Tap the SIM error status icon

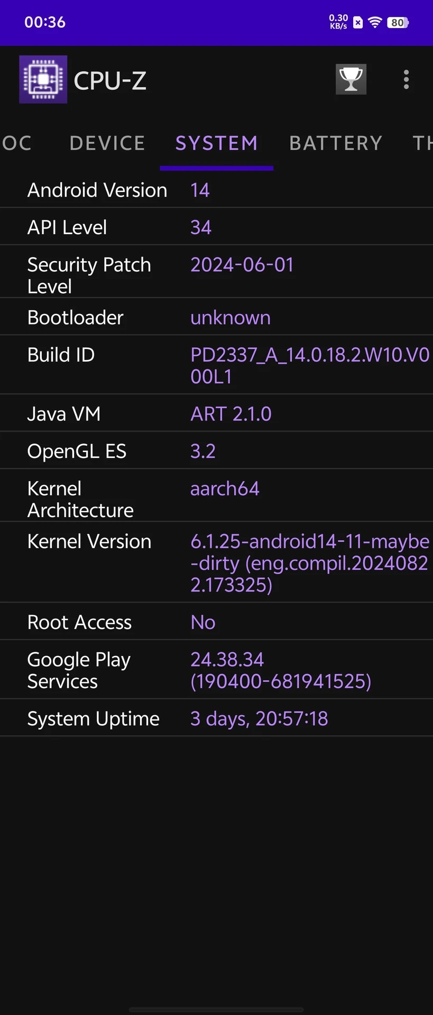(358, 22)
